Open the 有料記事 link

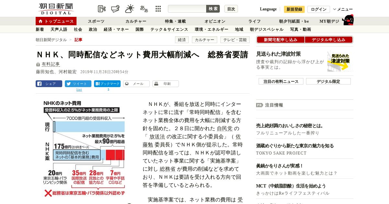[x=51, y=64]
